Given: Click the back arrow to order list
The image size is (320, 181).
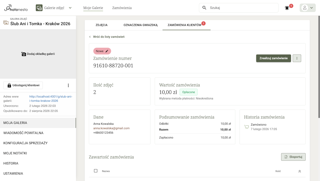Looking at the screenshot, I should point(90,37).
